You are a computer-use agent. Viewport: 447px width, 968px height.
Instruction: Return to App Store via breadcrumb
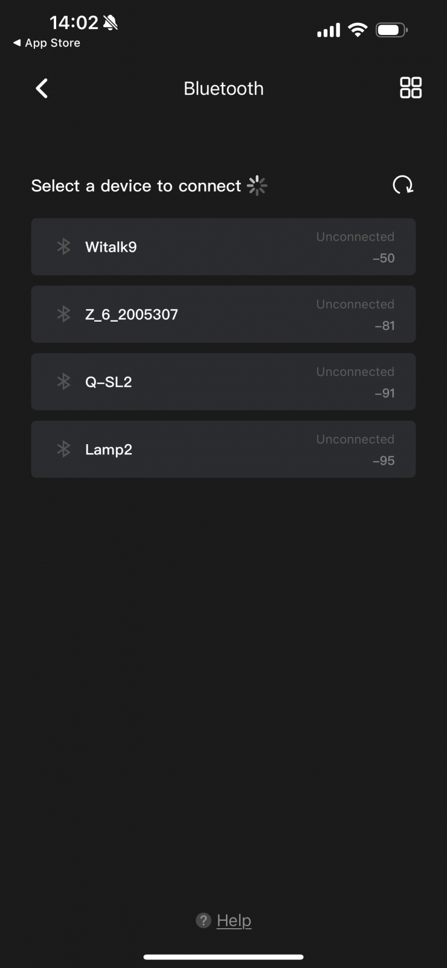pos(47,43)
